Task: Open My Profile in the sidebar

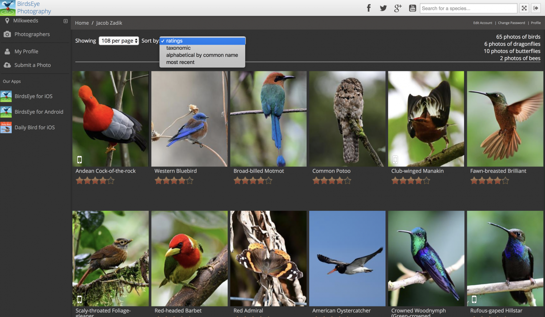Action: [x=26, y=51]
